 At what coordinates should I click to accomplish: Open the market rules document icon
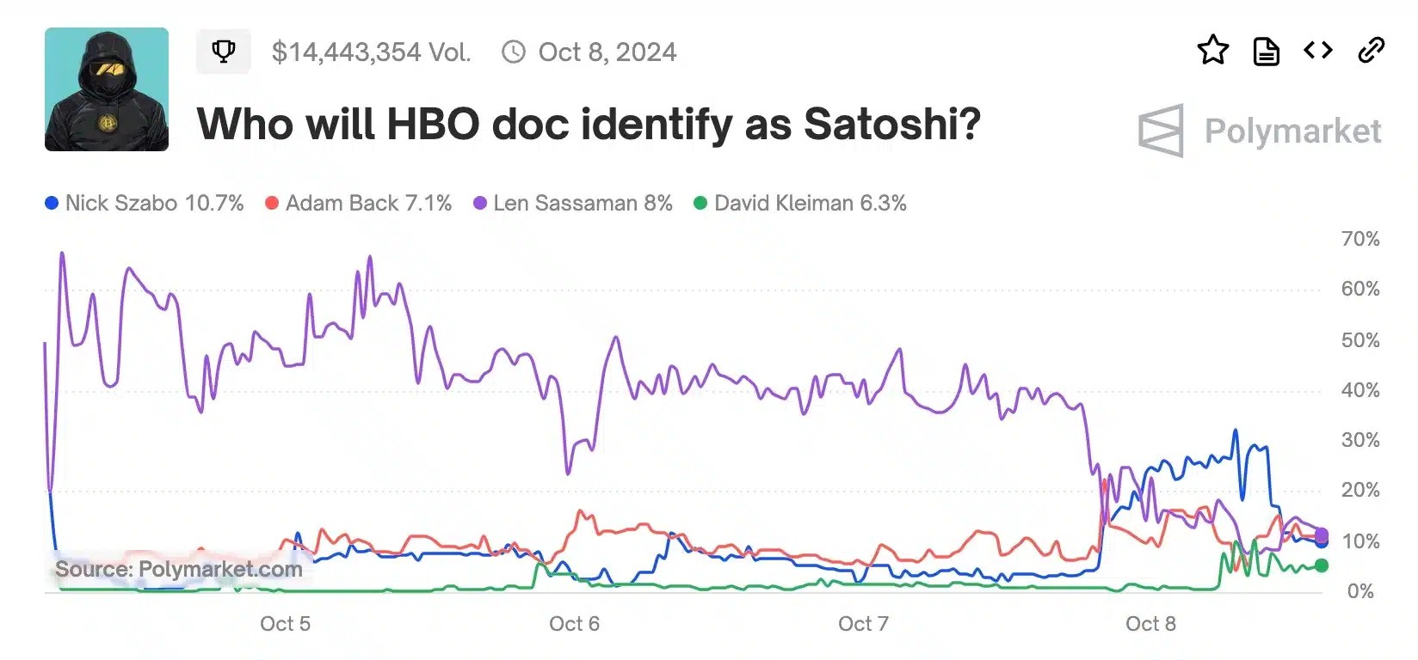tap(1264, 51)
